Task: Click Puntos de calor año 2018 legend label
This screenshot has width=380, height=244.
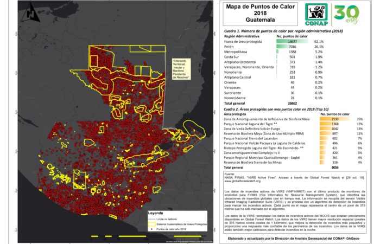Action: click(171, 229)
